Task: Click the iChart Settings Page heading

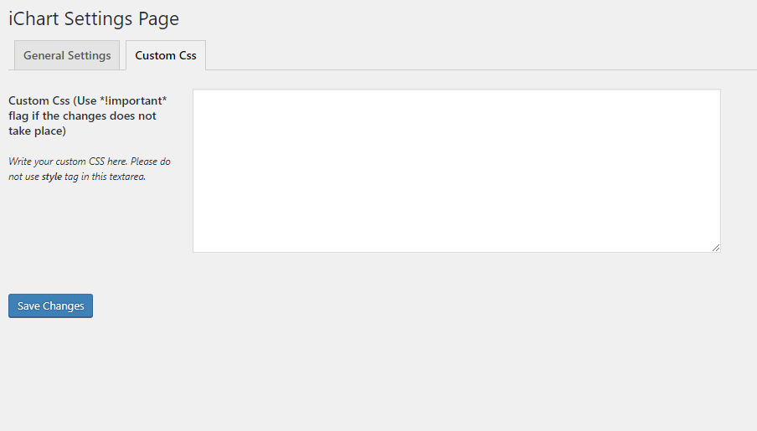Action: click(x=94, y=18)
